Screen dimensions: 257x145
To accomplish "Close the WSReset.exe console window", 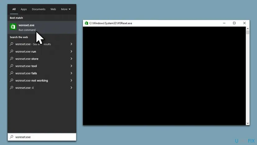I will pyautogui.click(x=244, y=23).
